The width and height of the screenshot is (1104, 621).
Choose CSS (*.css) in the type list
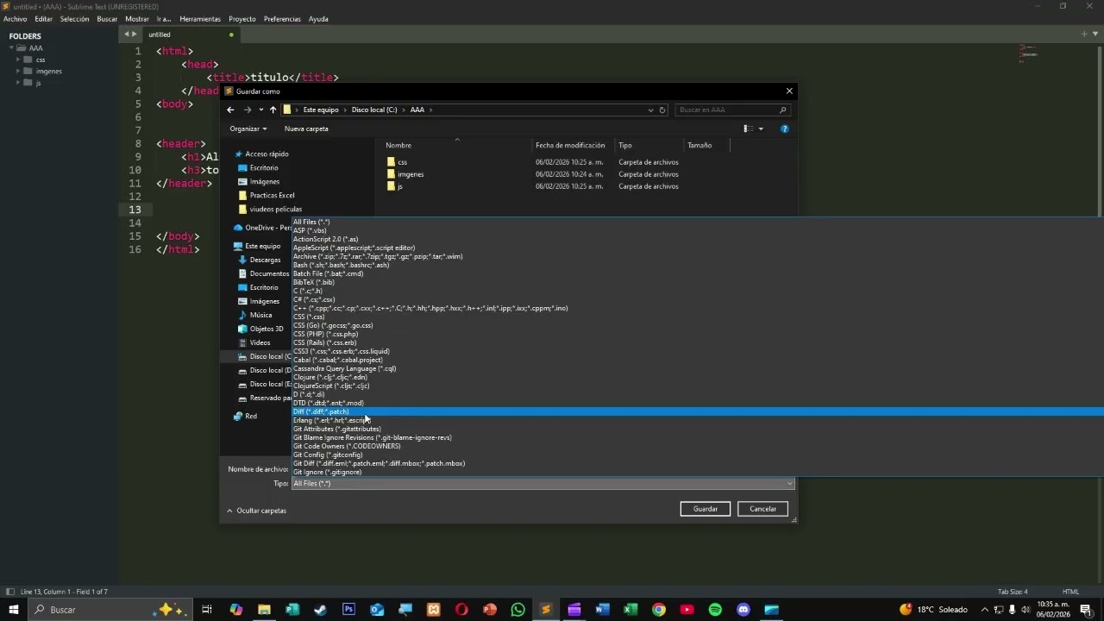[x=697, y=317]
